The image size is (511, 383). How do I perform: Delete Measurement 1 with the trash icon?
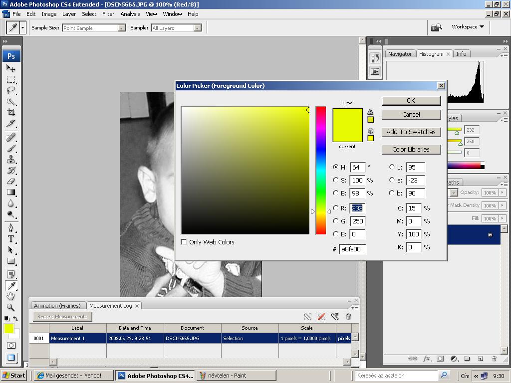(x=348, y=316)
